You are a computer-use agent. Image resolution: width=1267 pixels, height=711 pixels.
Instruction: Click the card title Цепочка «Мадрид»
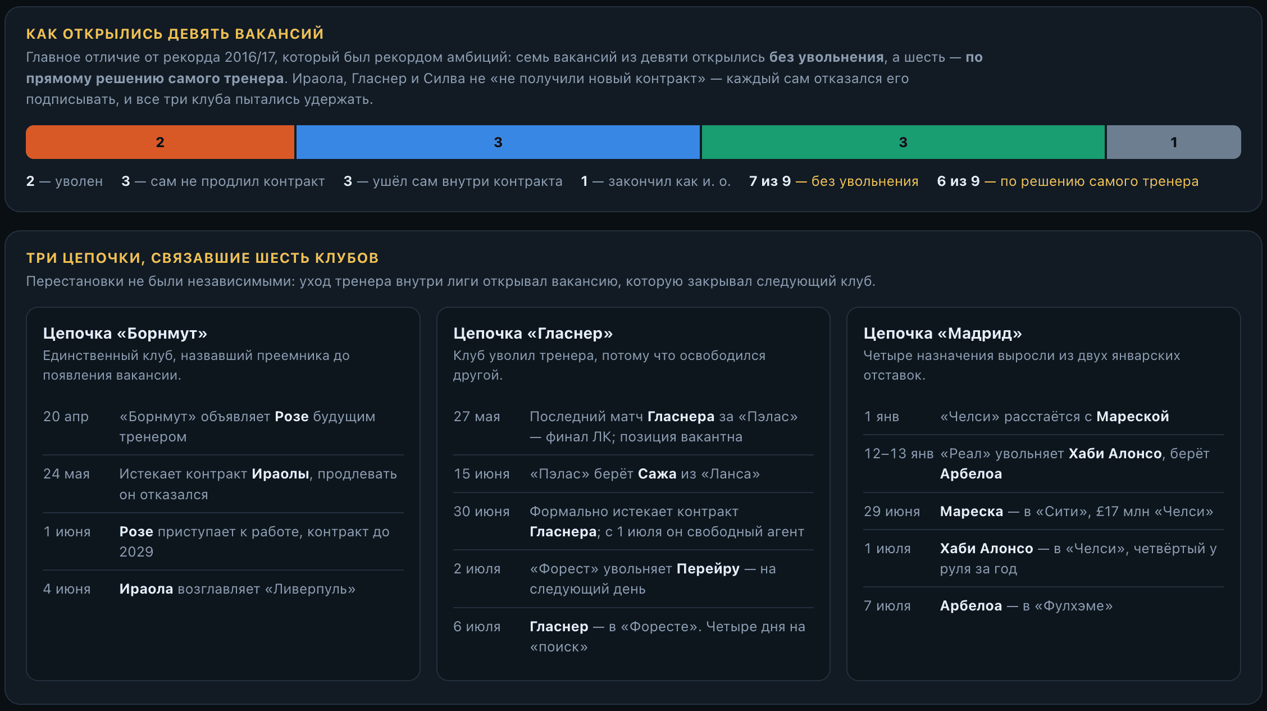pyautogui.click(x=943, y=333)
